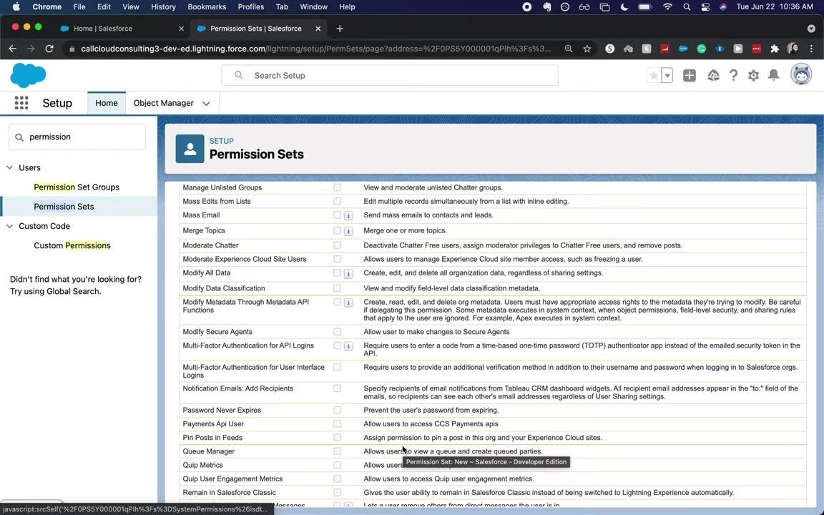
Task: Switch to the Home | Salesforce browser tab
Action: (x=122, y=29)
